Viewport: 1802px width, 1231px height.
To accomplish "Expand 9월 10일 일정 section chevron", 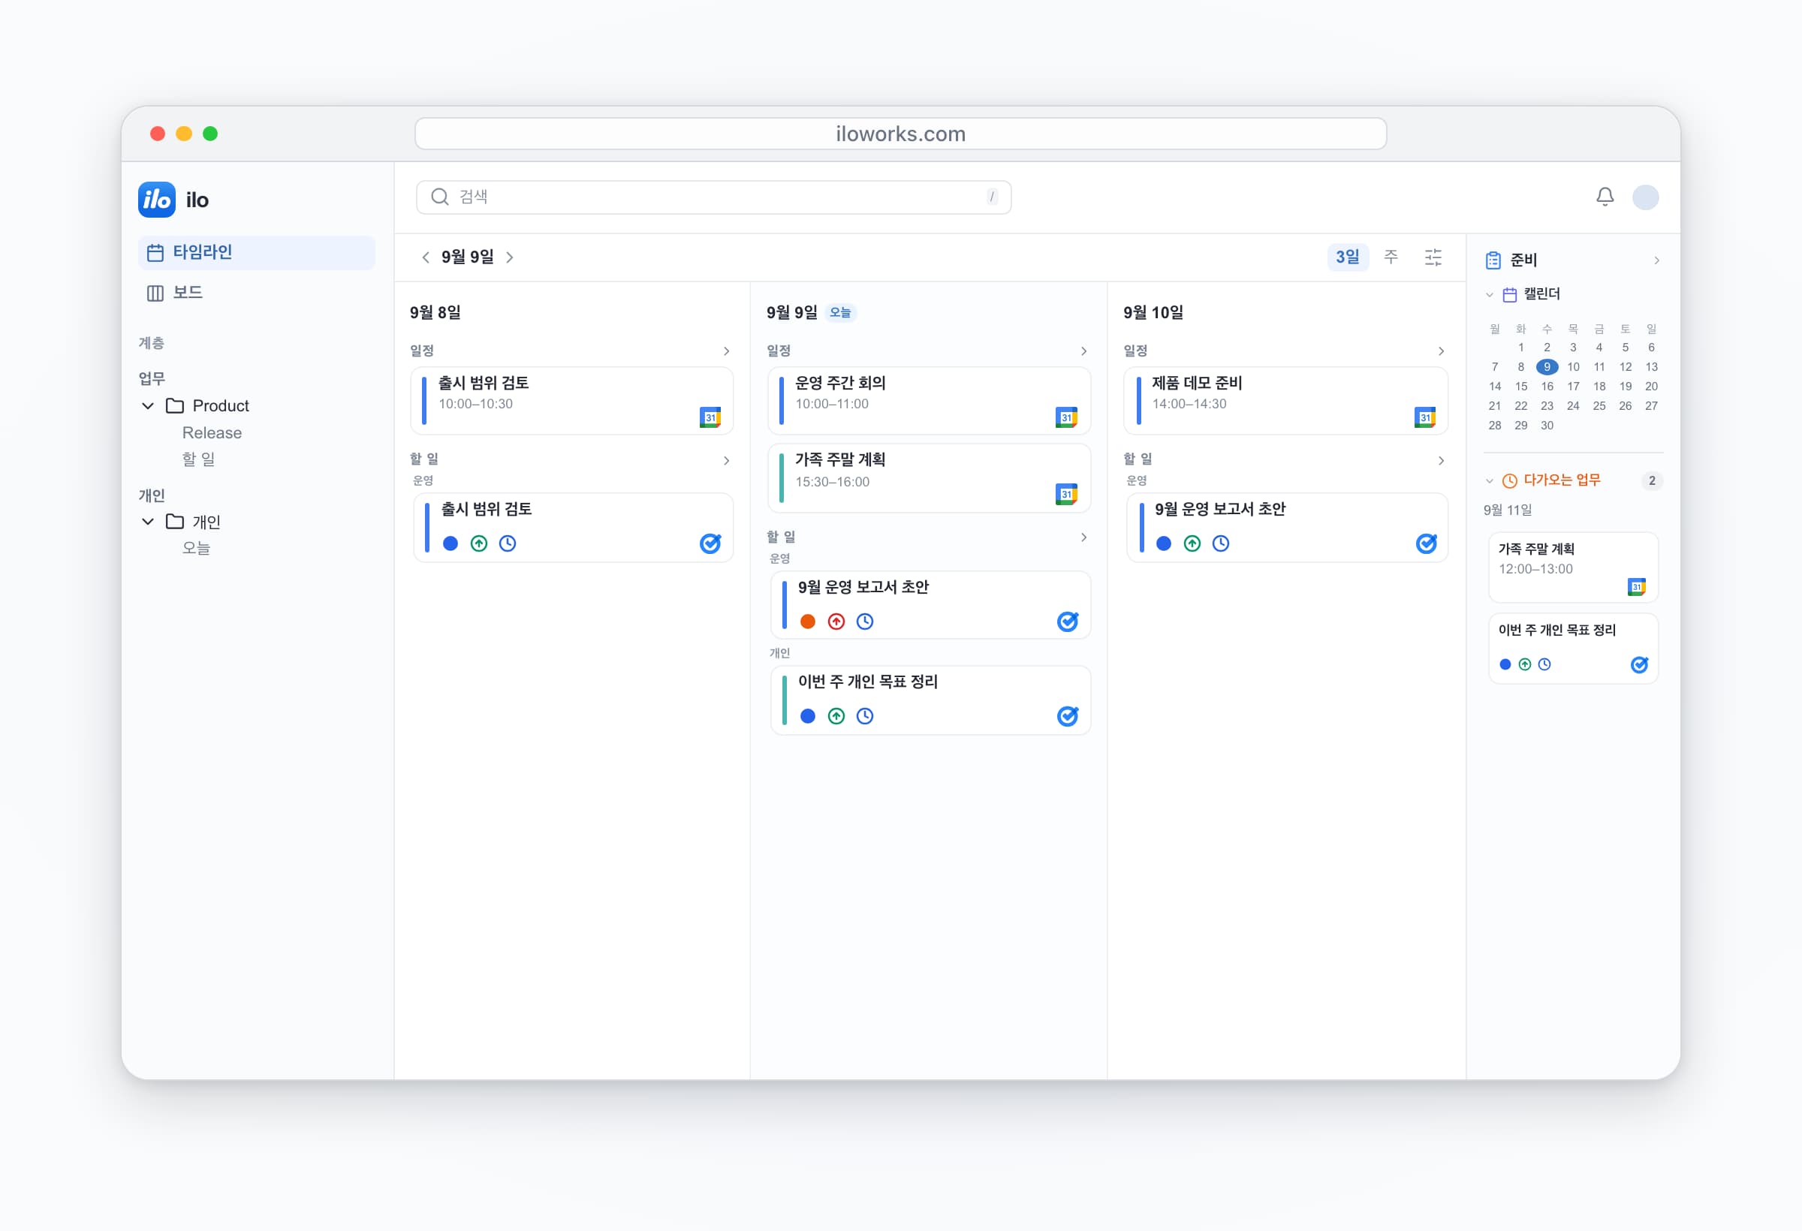I will coord(1442,351).
